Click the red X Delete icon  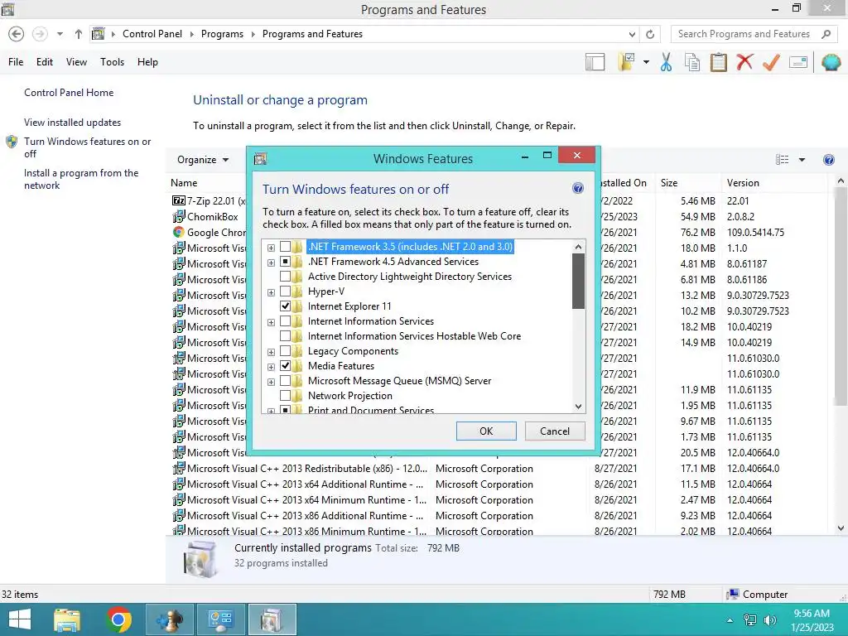(x=744, y=62)
